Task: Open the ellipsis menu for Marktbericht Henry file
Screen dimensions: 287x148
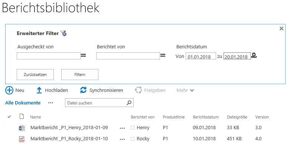Action: [123, 128]
